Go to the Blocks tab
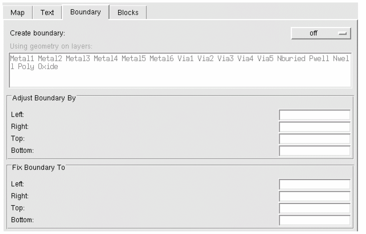This screenshot has width=366, height=234. [x=128, y=13]
